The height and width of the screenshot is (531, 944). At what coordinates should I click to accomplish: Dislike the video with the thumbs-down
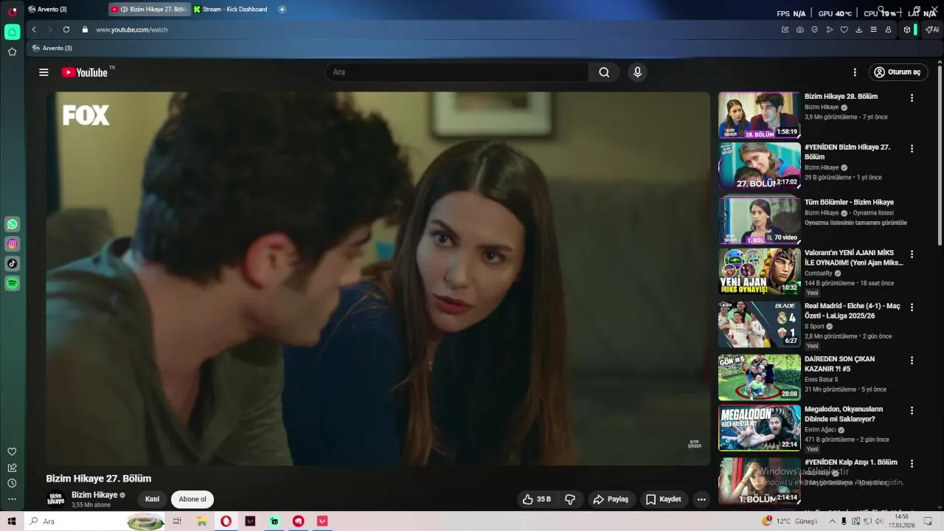tap(570, 499)
